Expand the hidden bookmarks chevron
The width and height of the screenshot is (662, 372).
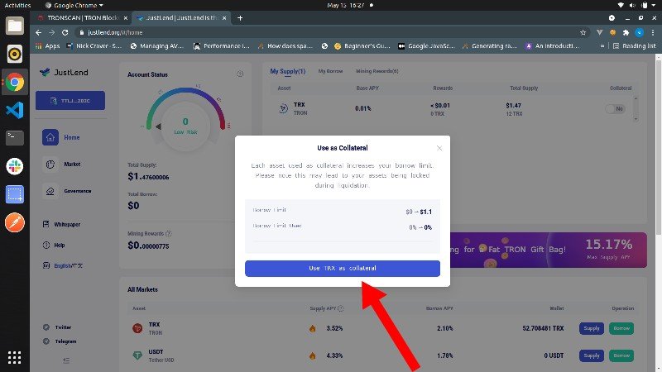pos(602,46)
